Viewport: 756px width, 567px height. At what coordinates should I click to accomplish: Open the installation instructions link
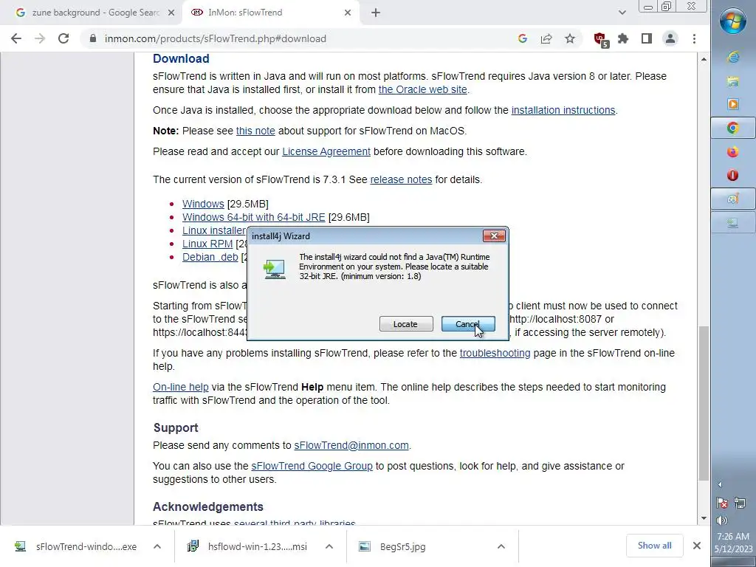click(563, 110)
